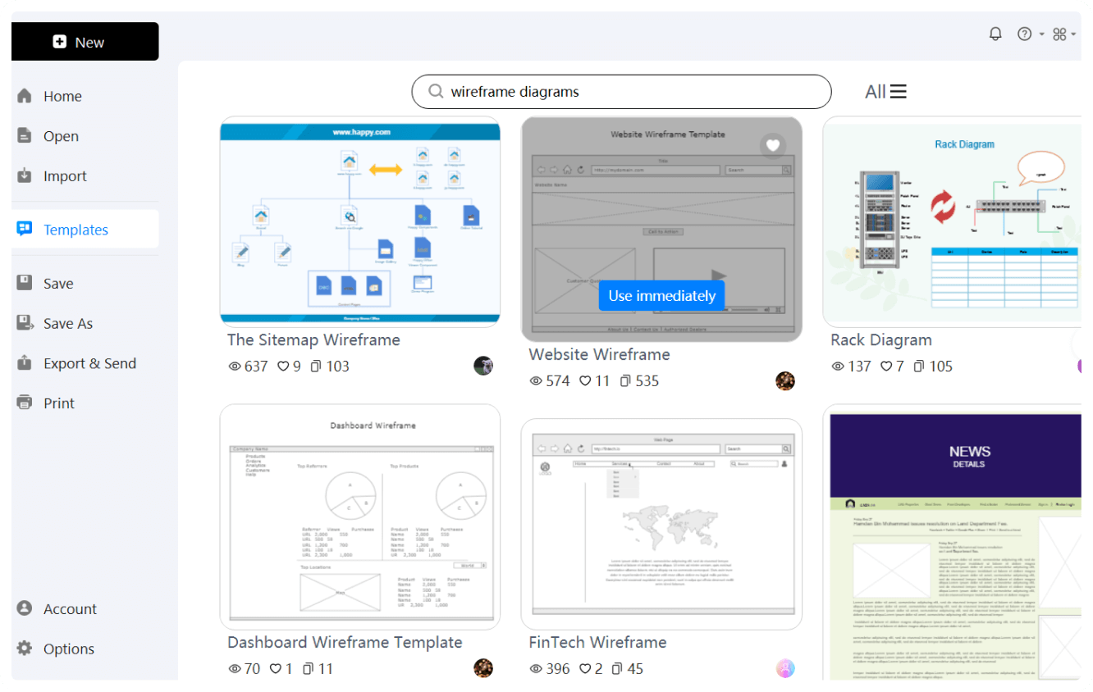This screenshot has height=692, width=1093.
Task: Click Dashboard Wireframe Template title
Action: pos(345,643)
